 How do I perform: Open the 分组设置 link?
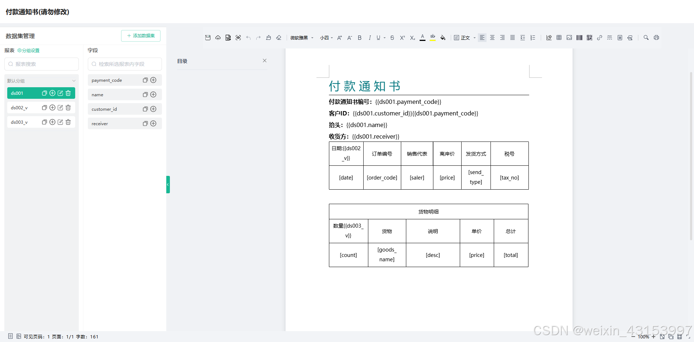click(x=29, y=51)
